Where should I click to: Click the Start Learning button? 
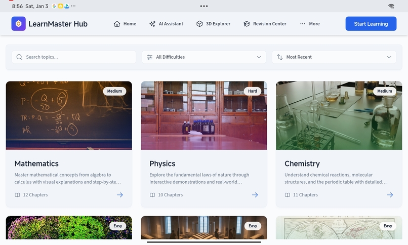pos(371,24)
